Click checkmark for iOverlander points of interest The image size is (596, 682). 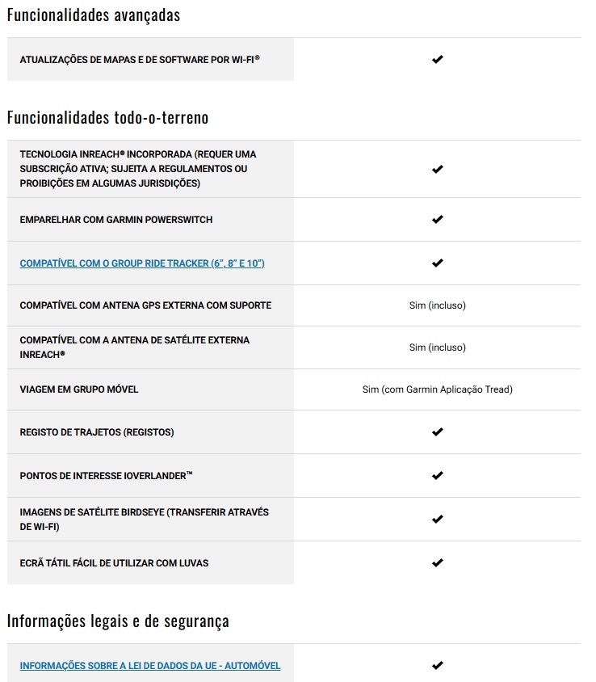[x=437, y=476]
